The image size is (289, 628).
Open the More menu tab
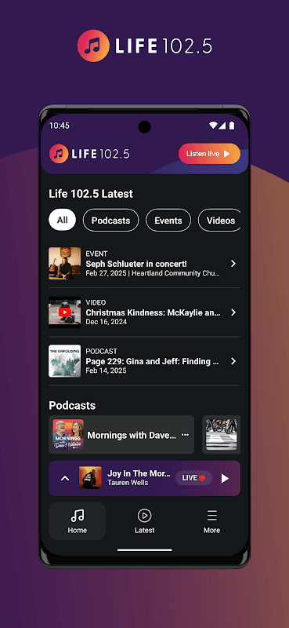tap(211, 521)
